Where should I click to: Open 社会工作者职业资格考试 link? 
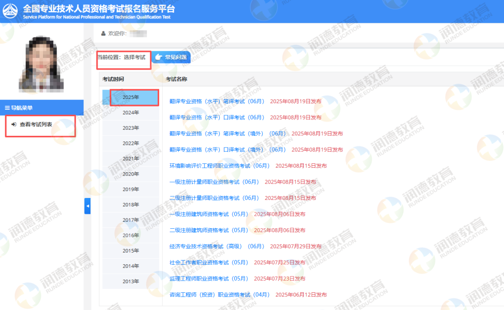pyautogui.click(x=209, y=262)
